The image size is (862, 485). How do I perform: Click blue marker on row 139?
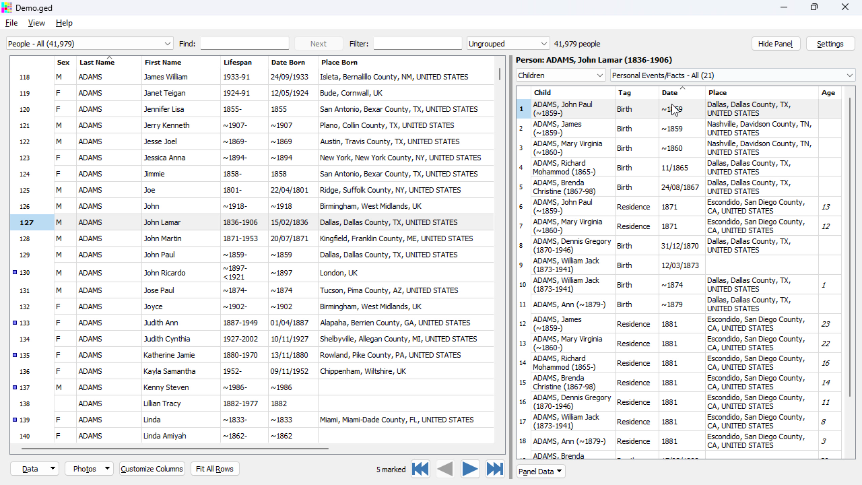[15, 420]
